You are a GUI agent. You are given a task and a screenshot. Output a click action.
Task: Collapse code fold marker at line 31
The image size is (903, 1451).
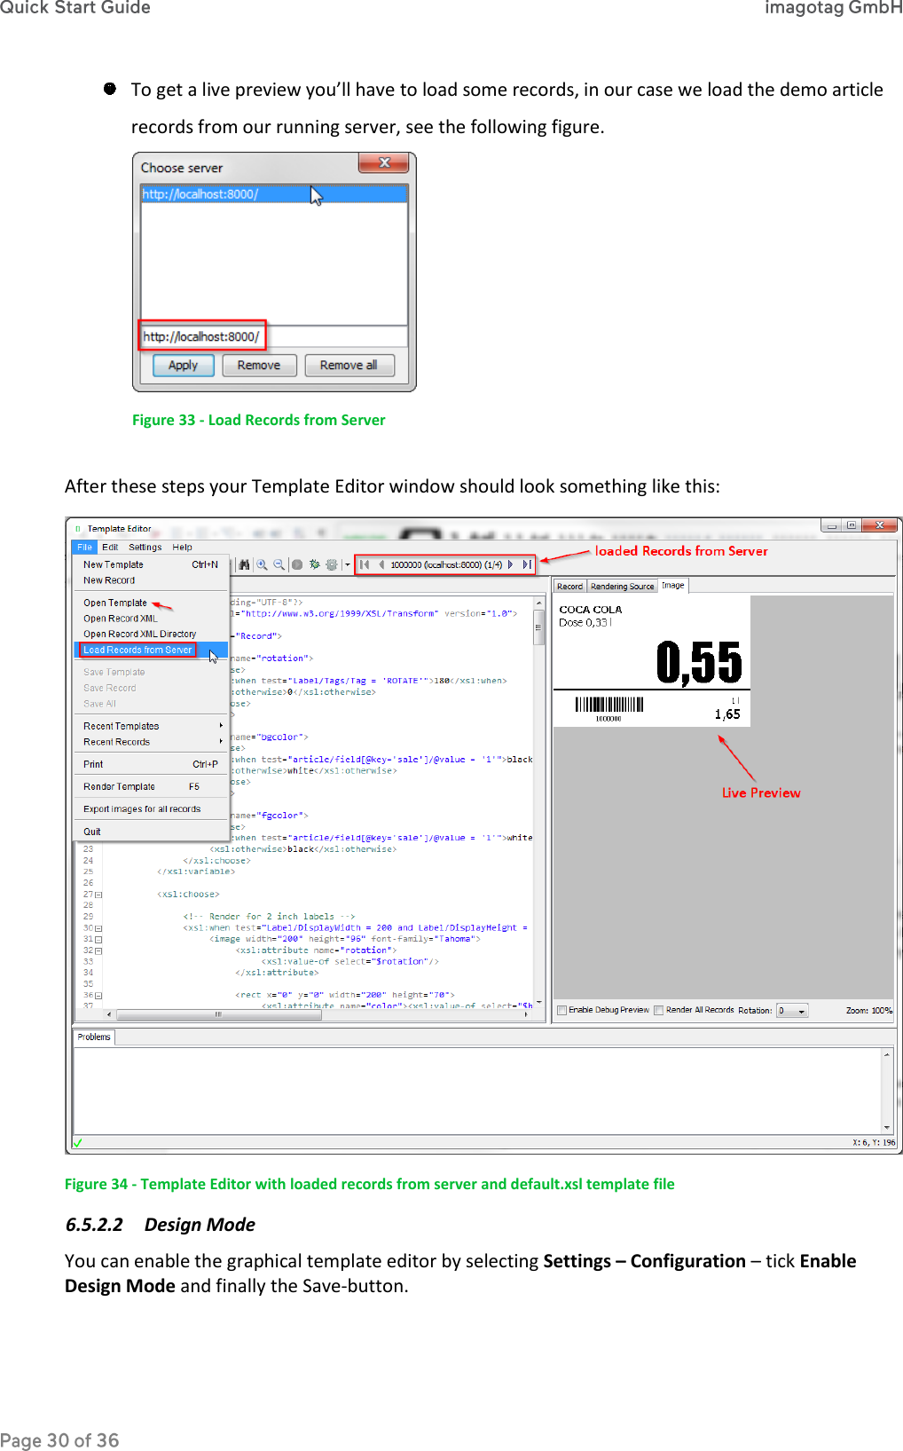pyautogui.click(x=98, y=940)
